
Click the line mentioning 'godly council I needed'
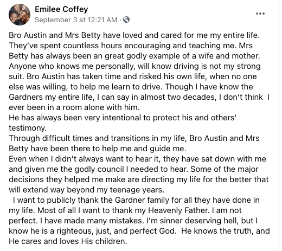[133, 169]
